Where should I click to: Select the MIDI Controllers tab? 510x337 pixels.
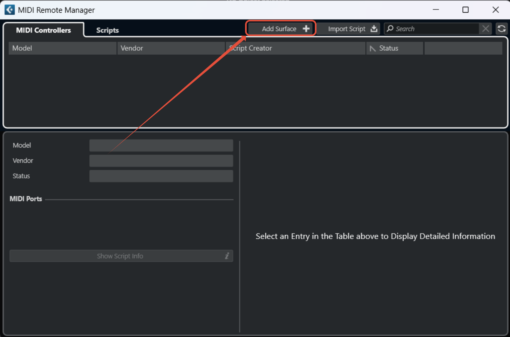click(x=44, y=30)
